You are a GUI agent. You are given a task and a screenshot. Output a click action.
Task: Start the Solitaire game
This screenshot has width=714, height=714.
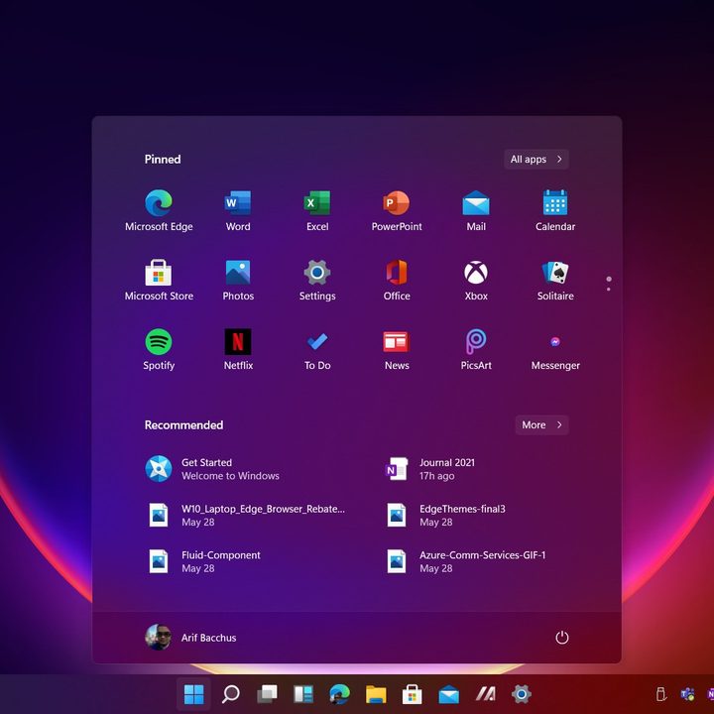pos(555,280)
